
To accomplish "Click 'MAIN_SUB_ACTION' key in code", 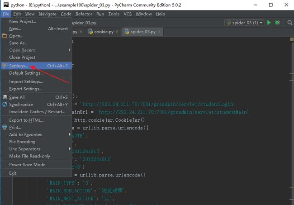I will pos(70,191).
